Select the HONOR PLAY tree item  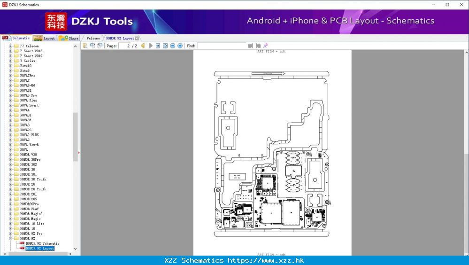click(x=29, y=209)
